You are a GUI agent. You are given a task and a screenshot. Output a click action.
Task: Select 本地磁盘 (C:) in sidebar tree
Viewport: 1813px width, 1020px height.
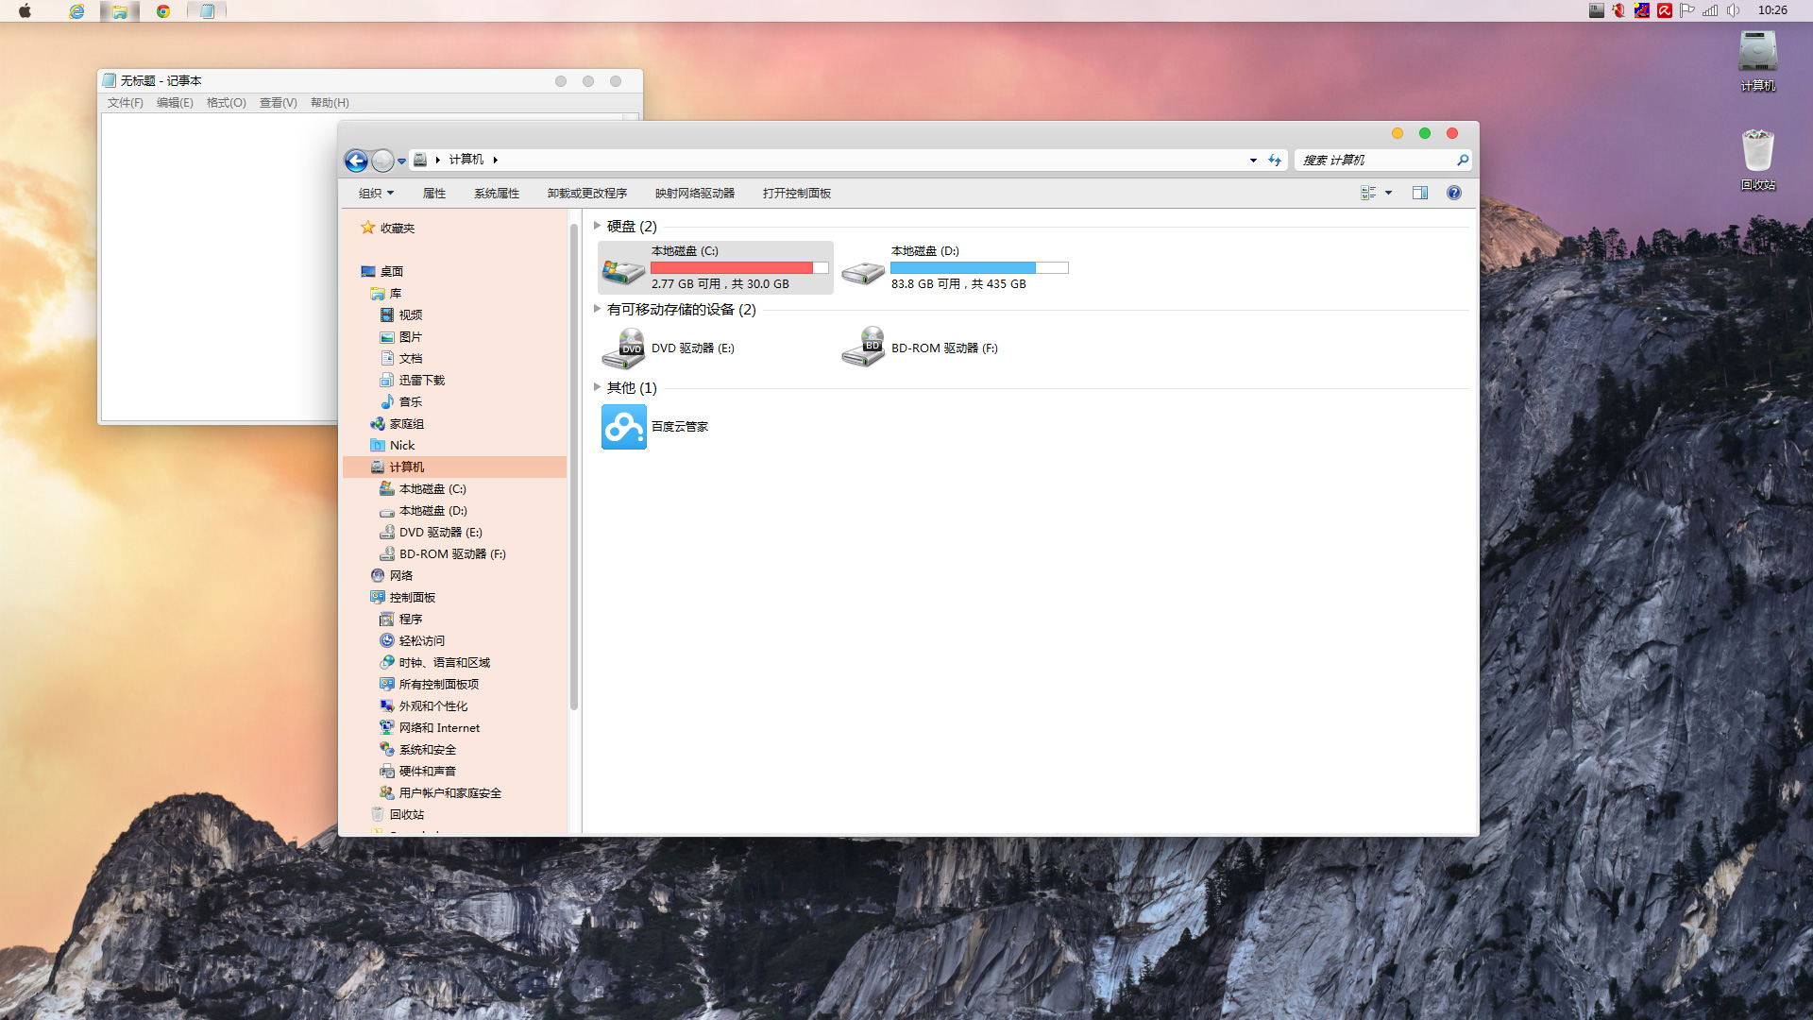coord(423,489)
